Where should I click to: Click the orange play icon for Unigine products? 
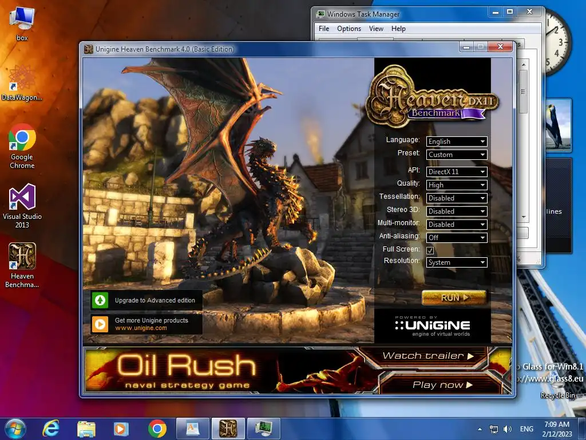pos(100,324)
